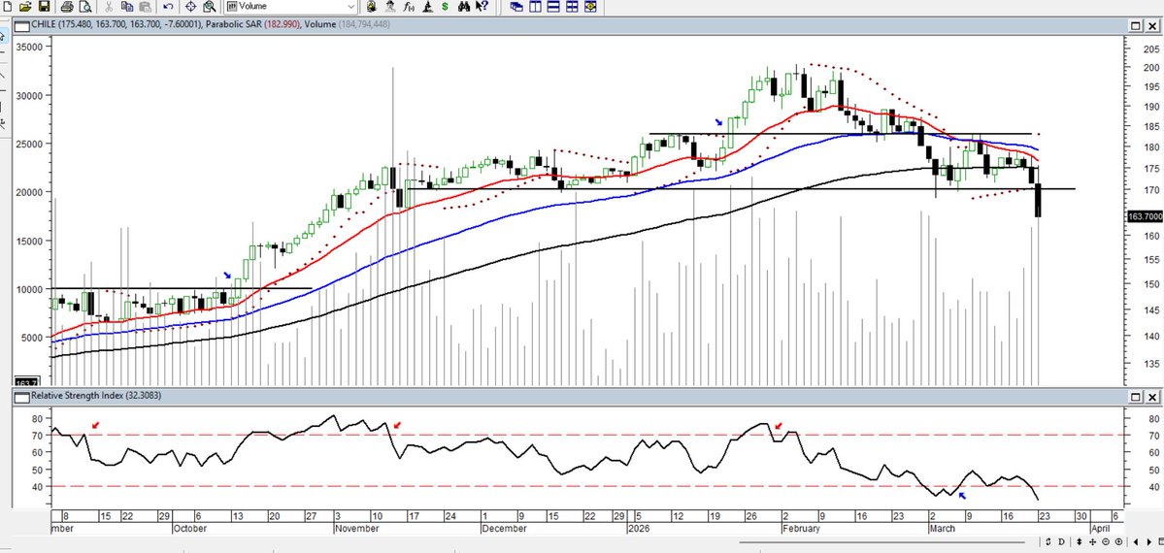This screenshot has width=1164, height=553.
Task: Click the green dollar sign icon
Action: click(445, 7)
